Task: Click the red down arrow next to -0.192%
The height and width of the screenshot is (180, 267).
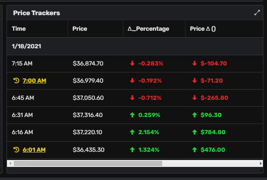Action: pyautogui.click(x=132, y=81)
